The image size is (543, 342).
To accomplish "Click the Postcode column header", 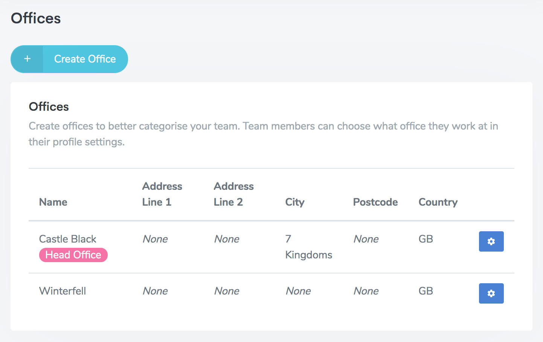I will tap(375, 202).
